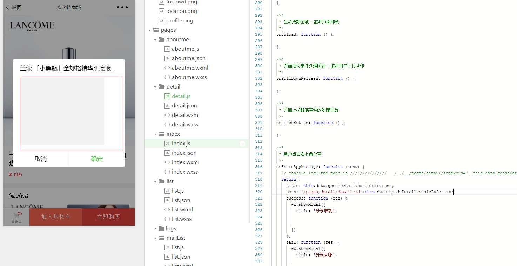Collapse the index folder
The image size is (517, 266).
155,134
